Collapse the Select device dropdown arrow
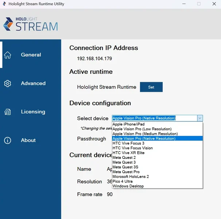The height and width of the screenshot is (219, 221). point(200,118)
